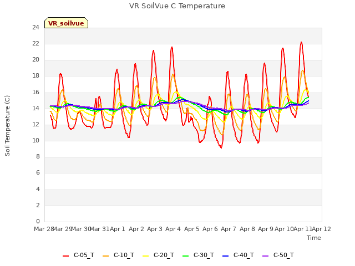Click the Apr 1 date tick label
Viewport: 355px width, 266px height.
(x=118, y=229)
